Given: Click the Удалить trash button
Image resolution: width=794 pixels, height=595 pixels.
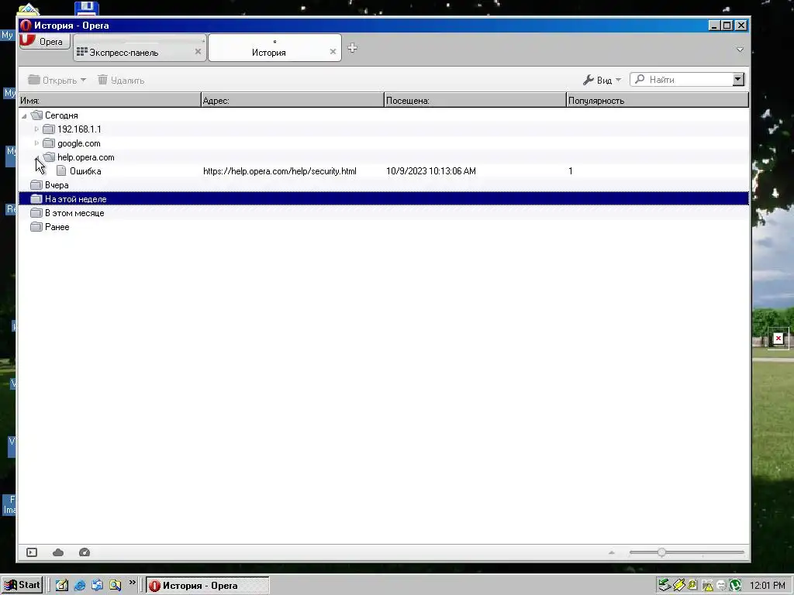Looking at the screenshot, I should pyautogui.click(x=121, y=80).
